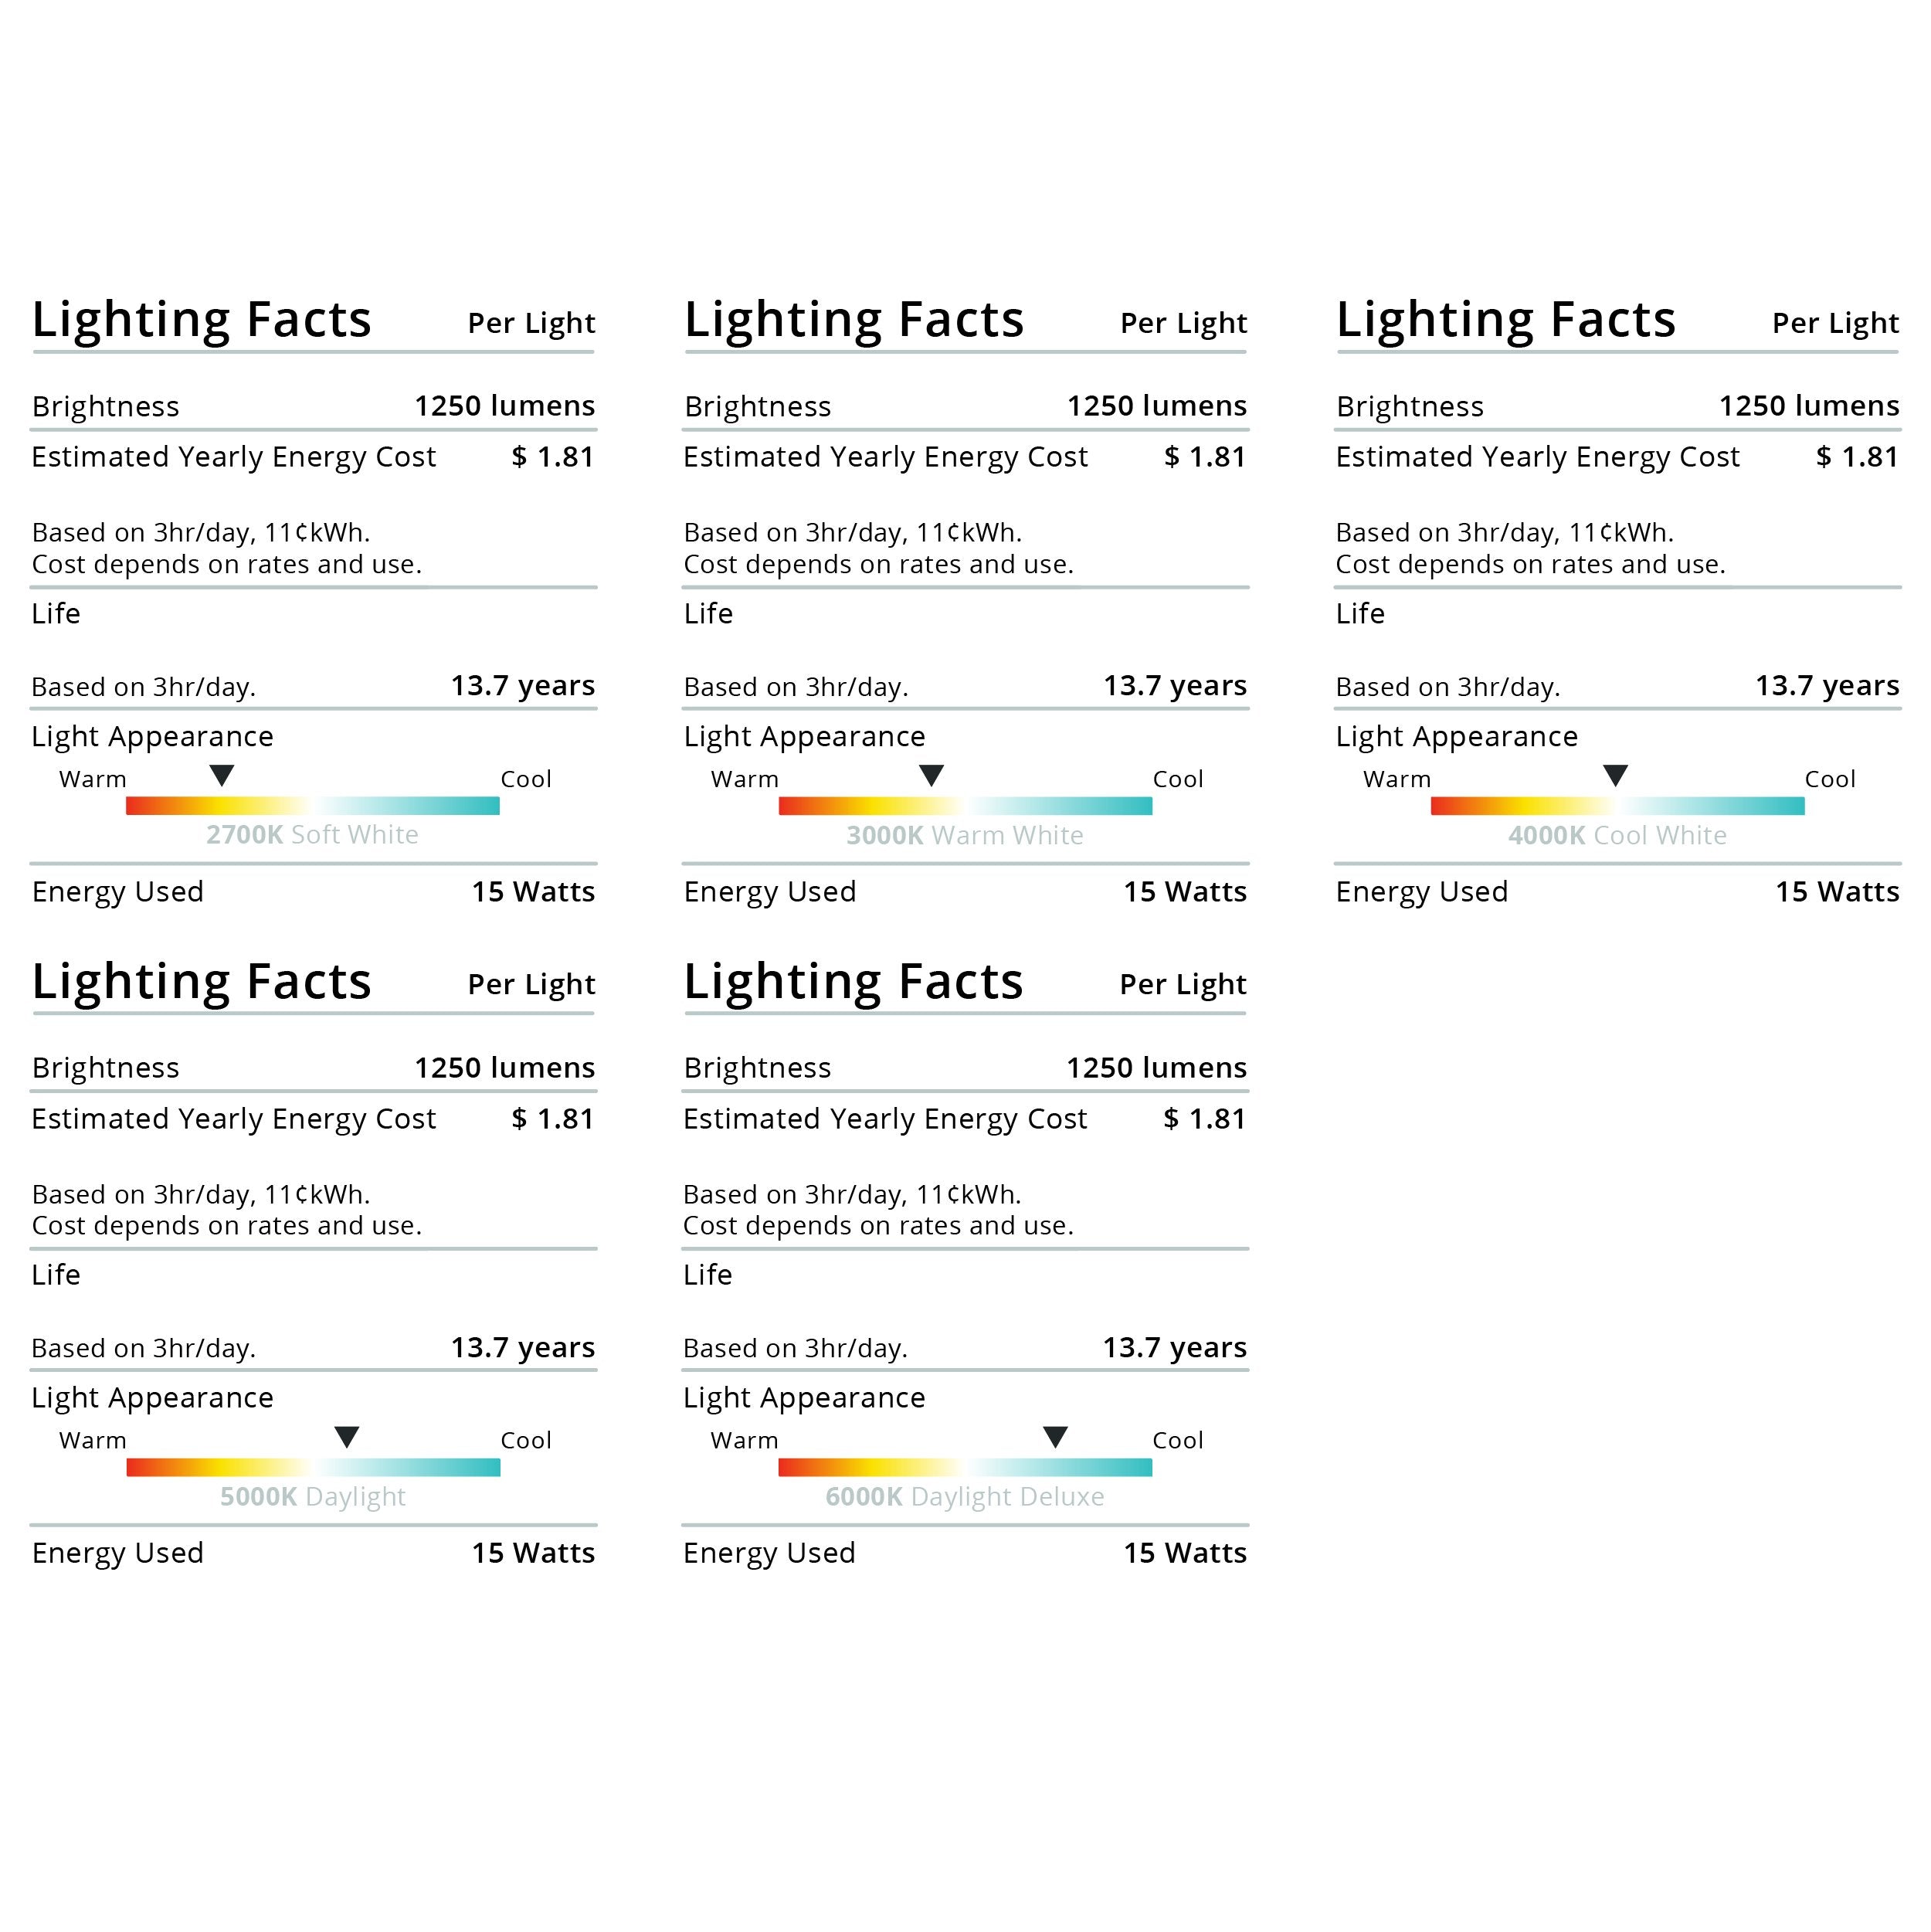Click the triangle marker above the 2700K scale
Image resolution: width=1931 pixels, height=1932 pixels.
[222, 775]
